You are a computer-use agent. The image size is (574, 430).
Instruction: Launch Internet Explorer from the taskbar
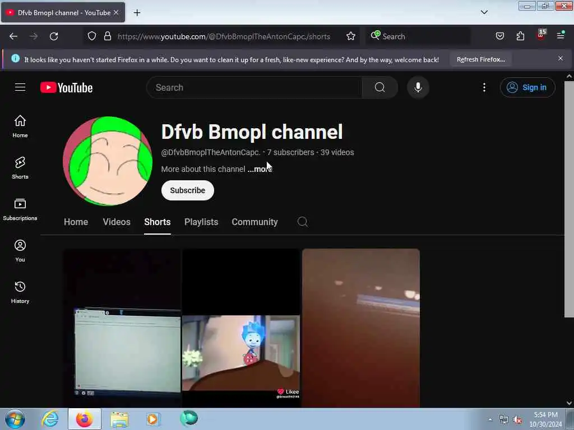(x=50, y=419)
